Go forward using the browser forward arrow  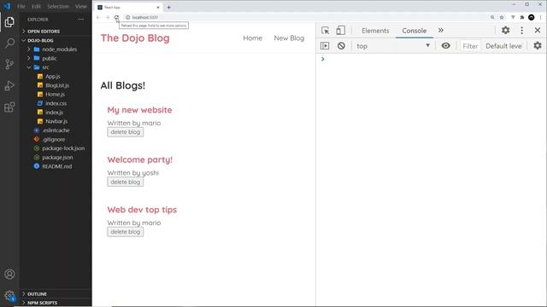[x=108, y=17]
